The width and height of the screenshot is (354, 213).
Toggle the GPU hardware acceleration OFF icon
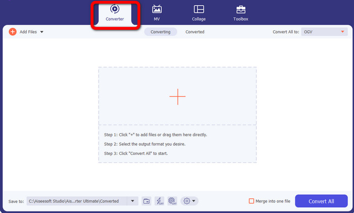pyautogui.click(x=172, y=201)
